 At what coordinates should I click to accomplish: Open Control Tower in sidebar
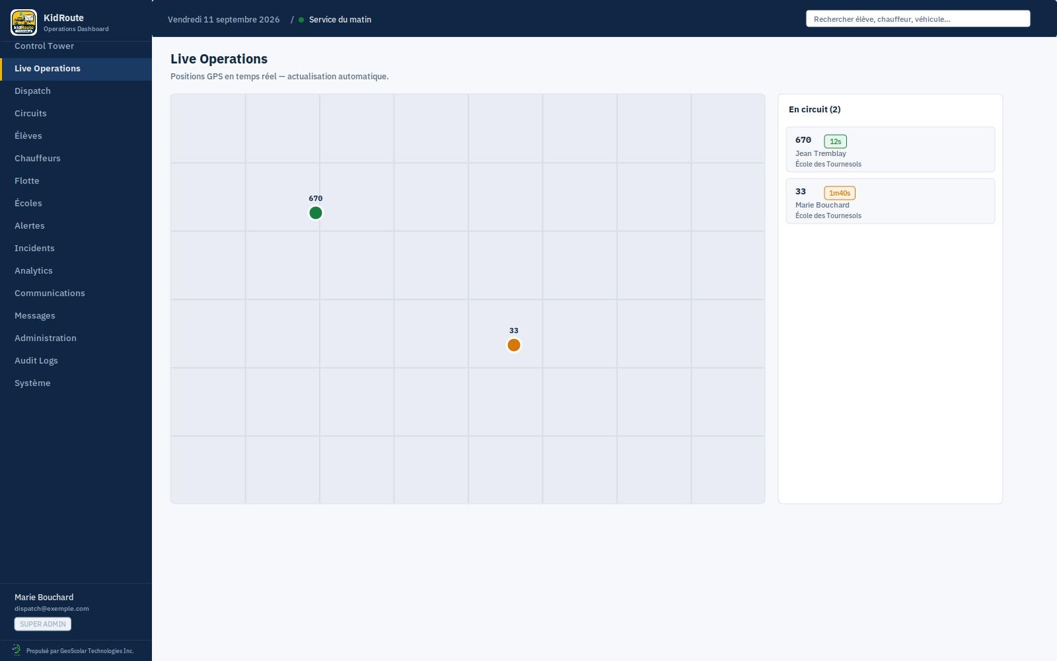(76, 46)
